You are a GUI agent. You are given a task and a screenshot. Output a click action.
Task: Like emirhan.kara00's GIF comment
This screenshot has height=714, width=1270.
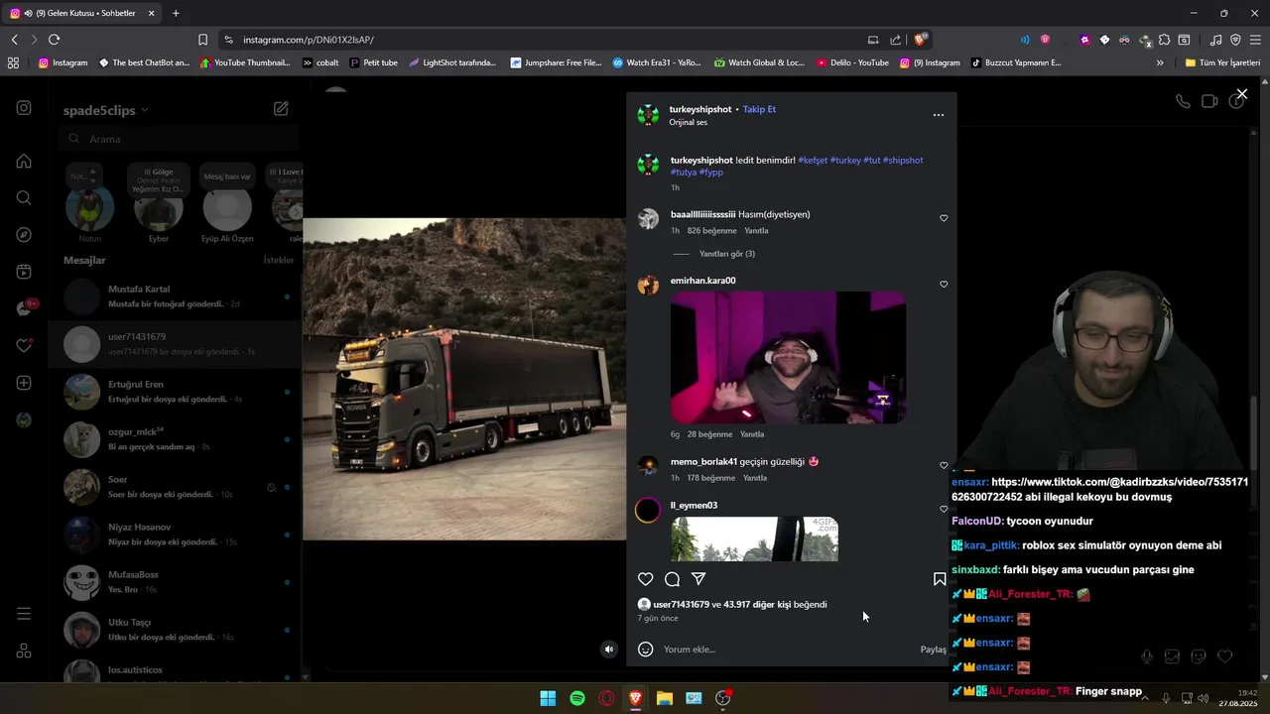pos(944,285)
